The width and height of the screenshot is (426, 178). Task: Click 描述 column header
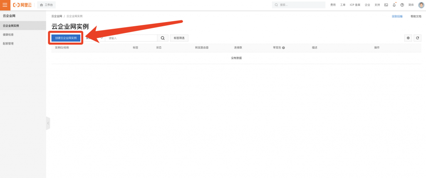point(315,47)
